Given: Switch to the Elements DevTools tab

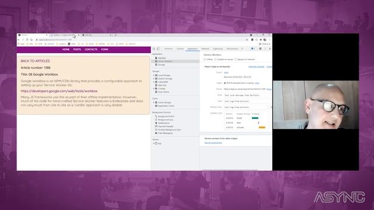Looking at the screenshot, I should (x=168, y=49).
